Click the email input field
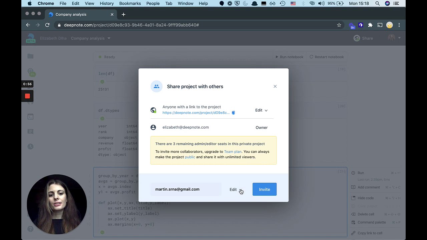Screen dimensions: 427x240 pyautogui.click(x=186, y=189)
